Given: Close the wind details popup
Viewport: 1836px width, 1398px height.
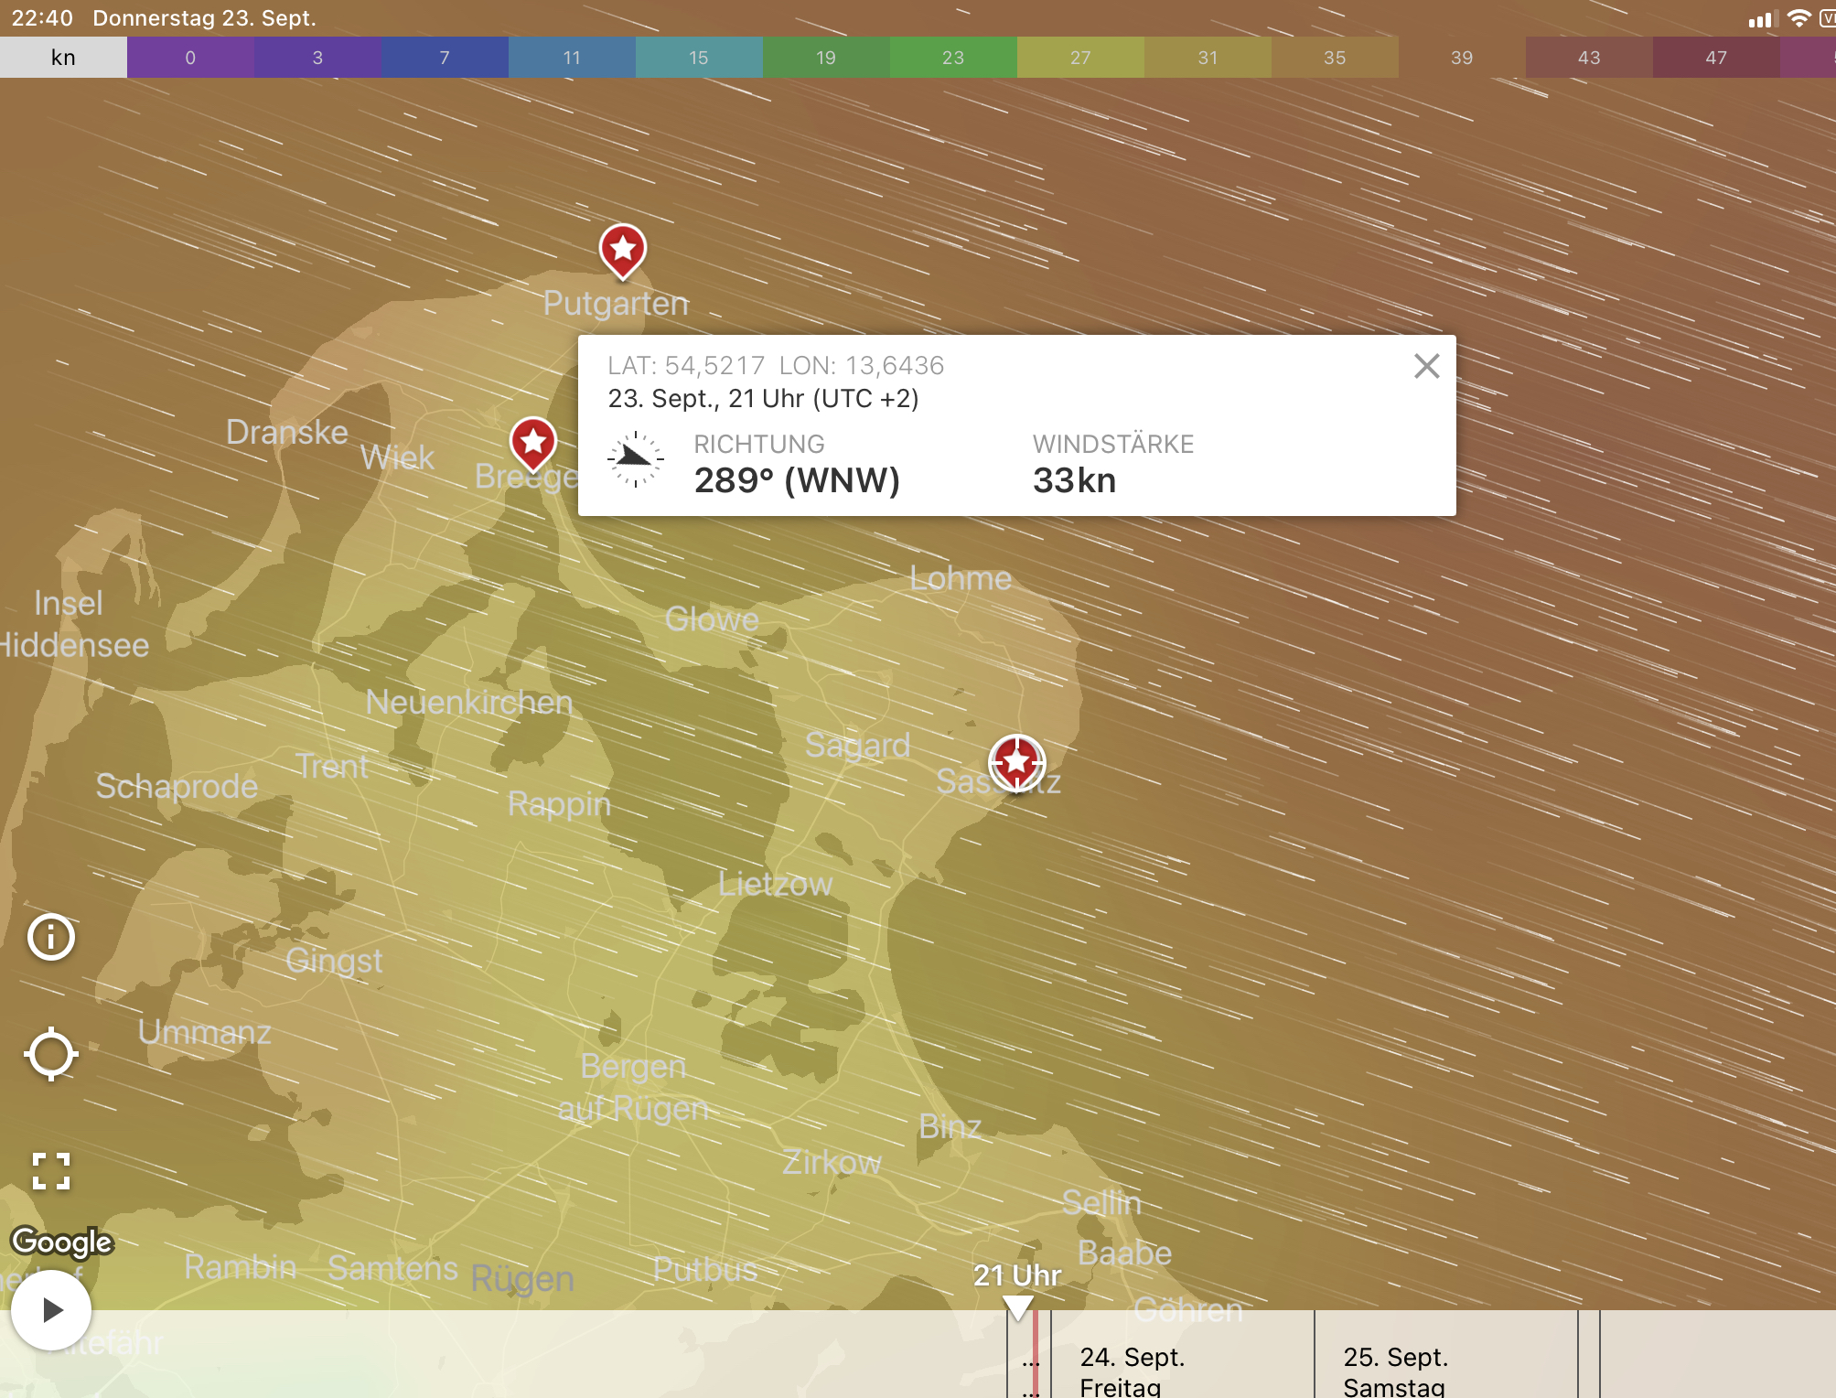Looking at the screenshot, I should pos(1426,366).
